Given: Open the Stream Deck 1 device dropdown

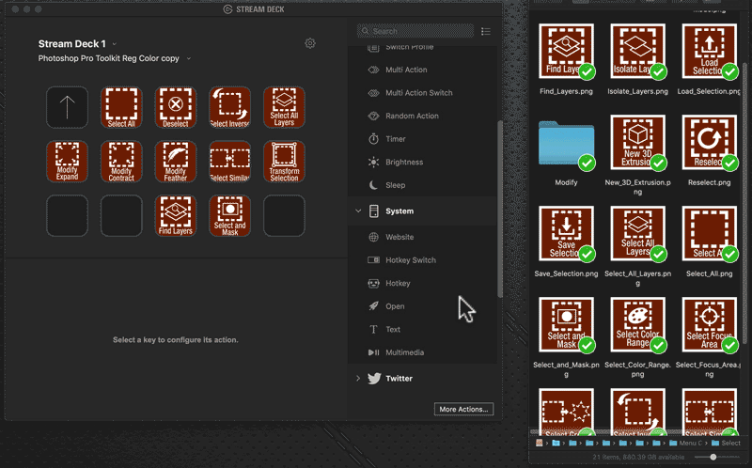Looking at the screenshot, I should [x=77, y=43].
